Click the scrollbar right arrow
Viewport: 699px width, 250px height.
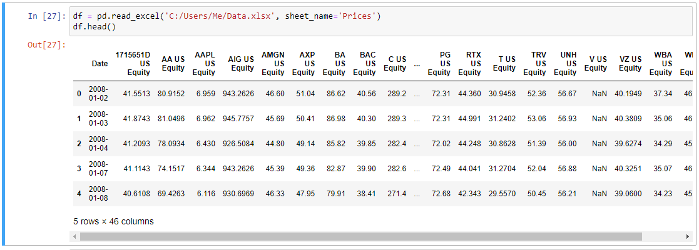689,236
